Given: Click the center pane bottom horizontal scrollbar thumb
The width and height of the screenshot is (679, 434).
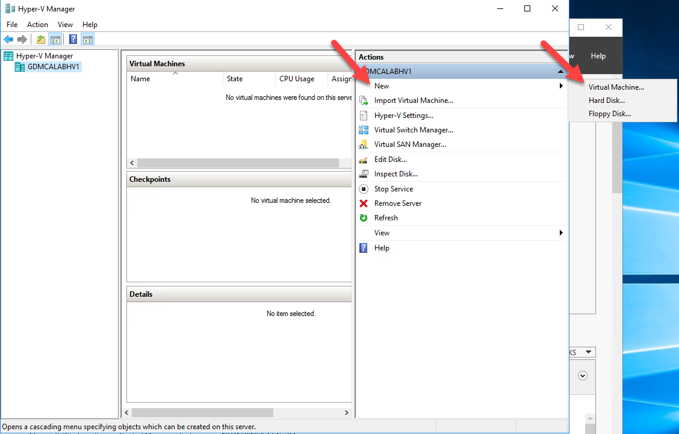Looking at the screenshot, I should pyautogui.click(x=202, y=412).
